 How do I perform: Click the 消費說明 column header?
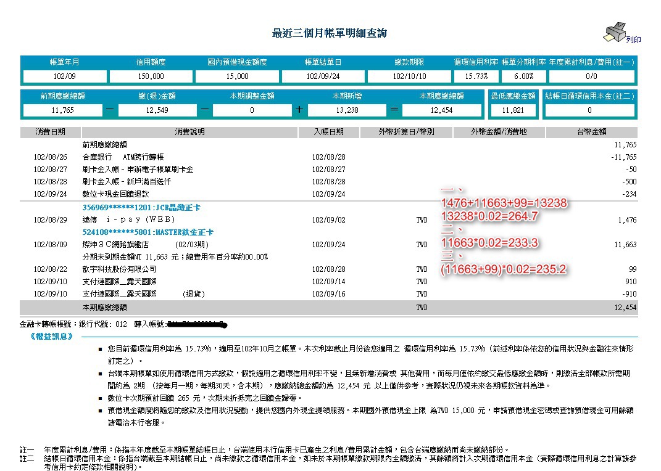189,132
